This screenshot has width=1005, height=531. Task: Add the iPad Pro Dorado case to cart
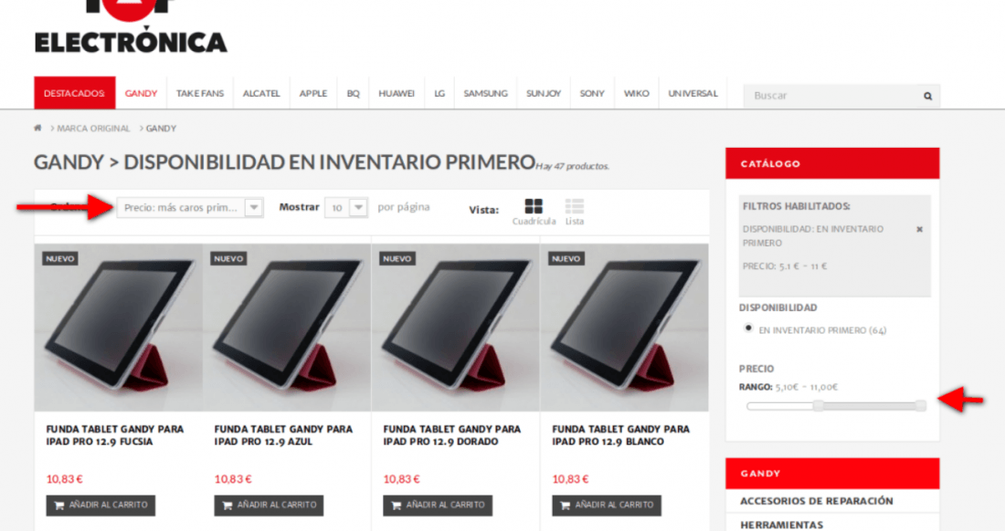(x=438, y=505)
